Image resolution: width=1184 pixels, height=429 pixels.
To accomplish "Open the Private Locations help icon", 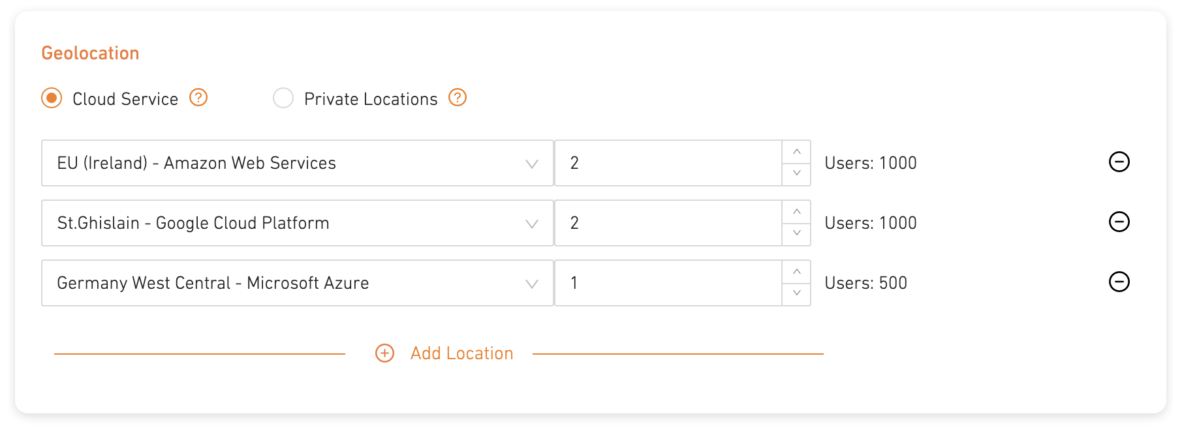I will pos(458,98).
